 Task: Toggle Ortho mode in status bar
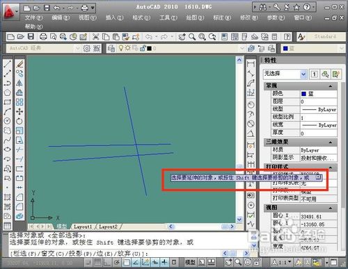(x=107, y=262)
